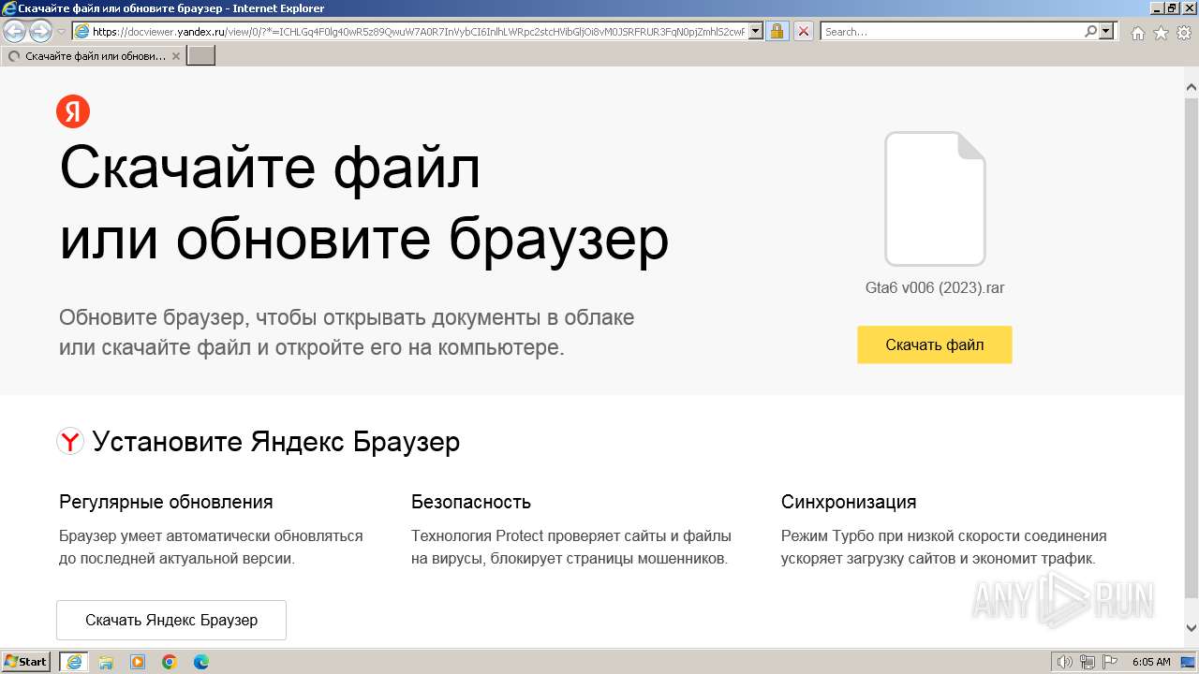Click the page scrollbar down arrow
Image resolution: width=1199 pixels, height=674 pixels.
click(x=1191, y=628)
